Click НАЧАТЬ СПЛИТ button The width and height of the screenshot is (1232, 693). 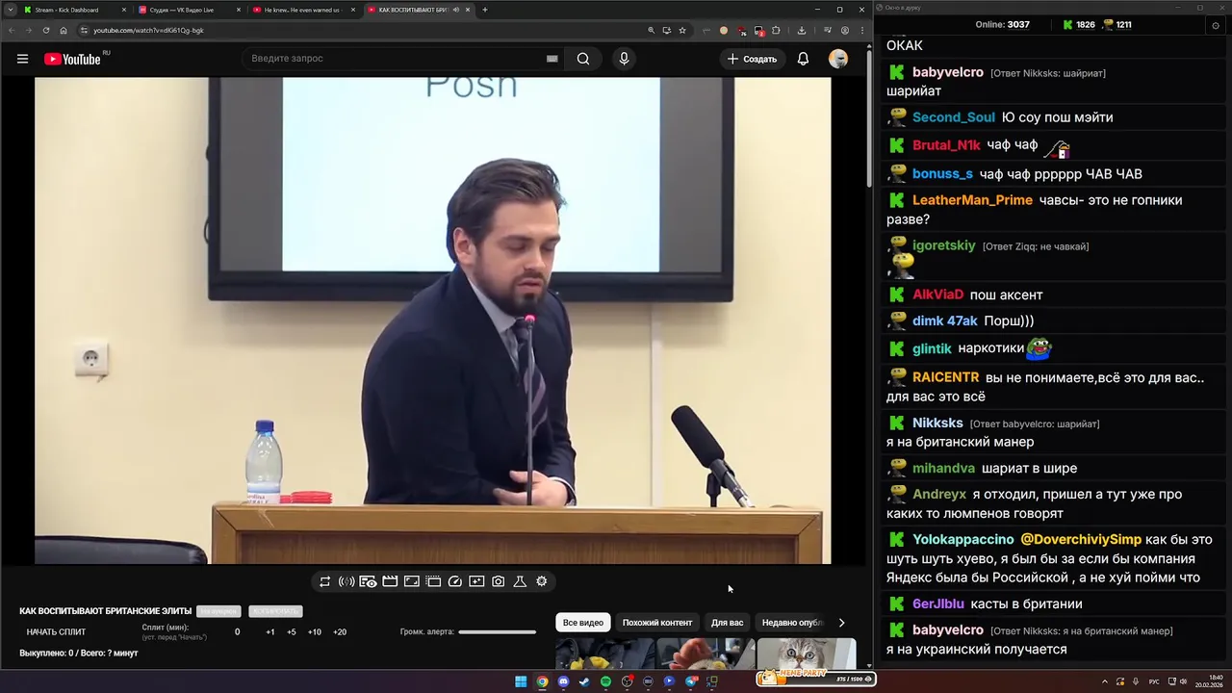56,632
